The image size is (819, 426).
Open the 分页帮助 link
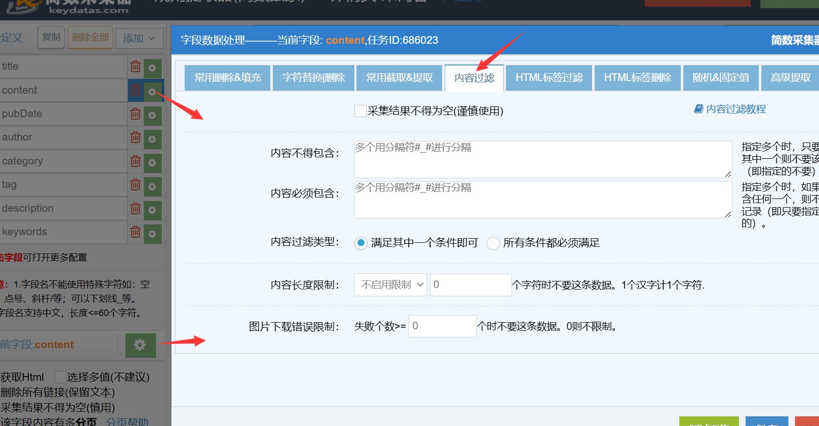coord(127,421)
